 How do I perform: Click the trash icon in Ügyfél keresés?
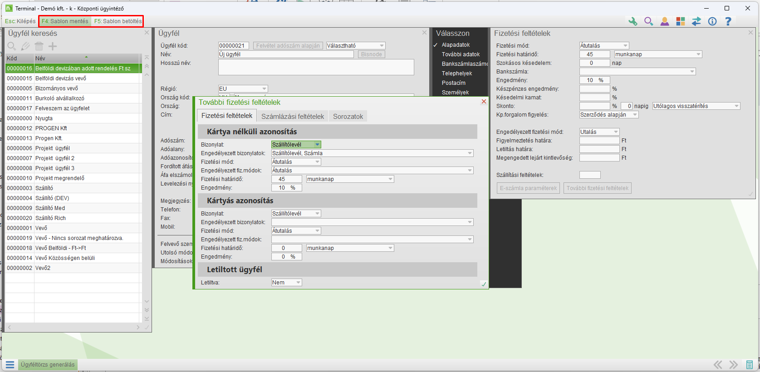[39, 46]
